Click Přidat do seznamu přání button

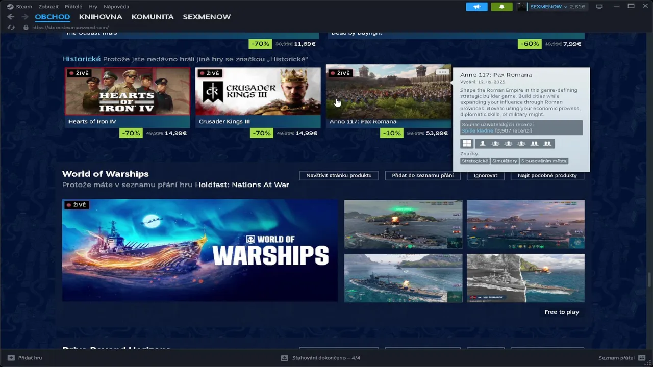click(x=422, y=175)
